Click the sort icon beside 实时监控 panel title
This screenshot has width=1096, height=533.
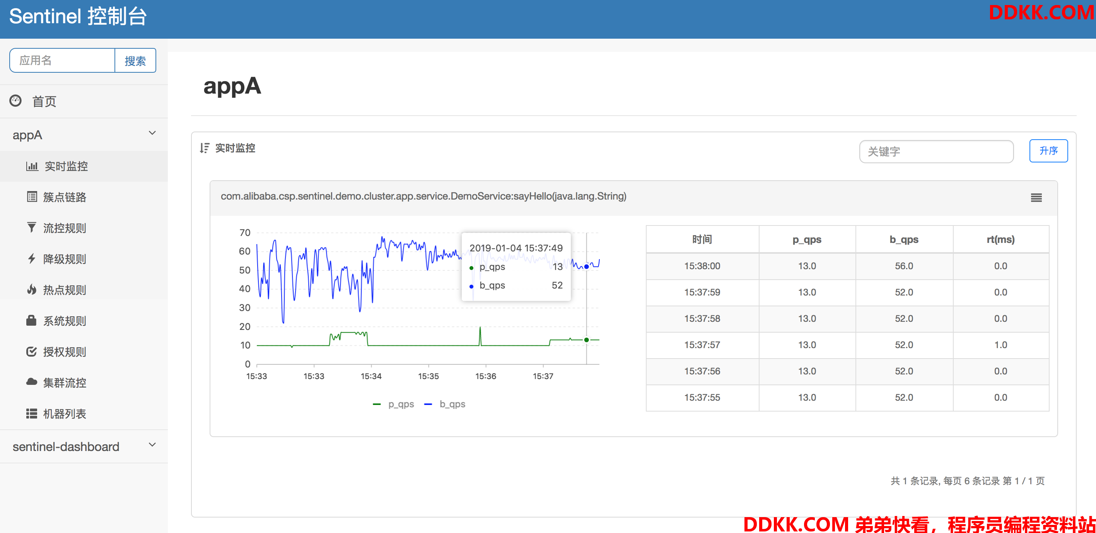pyautogui.click(x=205, y=148)
